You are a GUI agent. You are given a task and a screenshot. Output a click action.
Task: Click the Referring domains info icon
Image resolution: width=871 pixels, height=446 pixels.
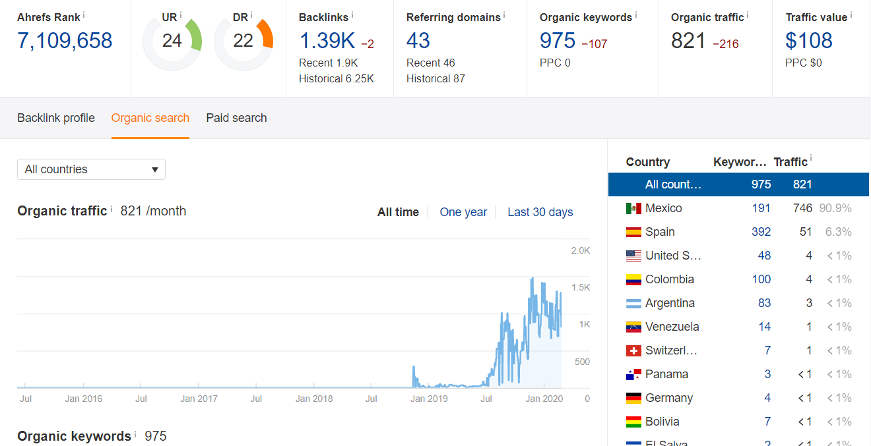(505, 14)
